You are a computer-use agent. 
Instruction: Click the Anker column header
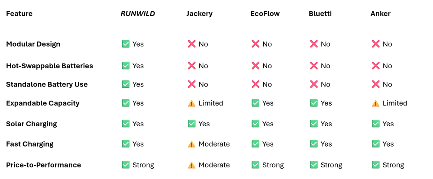coord(381,14)
